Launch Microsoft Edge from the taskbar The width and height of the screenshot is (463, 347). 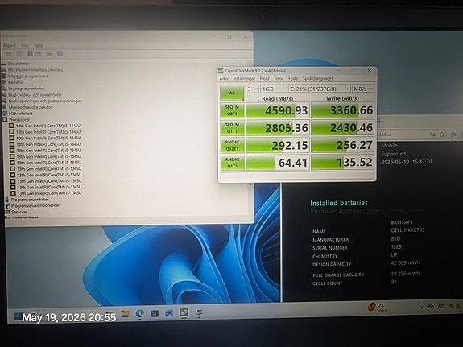[140, 313]
